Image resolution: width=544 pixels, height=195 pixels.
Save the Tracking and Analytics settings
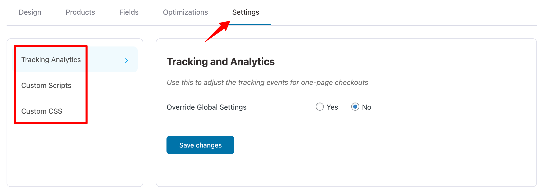[200, 145]
